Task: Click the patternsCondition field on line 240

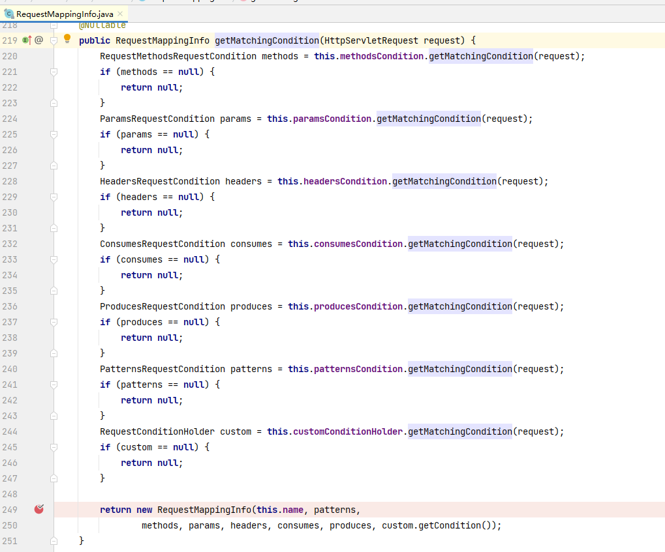Action: (358, 369)
